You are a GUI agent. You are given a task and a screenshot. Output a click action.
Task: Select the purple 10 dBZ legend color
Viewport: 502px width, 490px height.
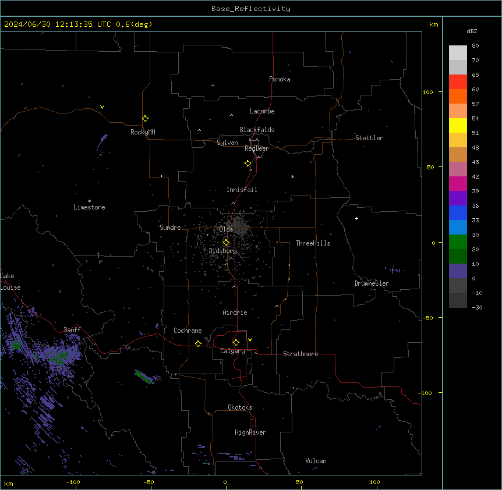458,271
